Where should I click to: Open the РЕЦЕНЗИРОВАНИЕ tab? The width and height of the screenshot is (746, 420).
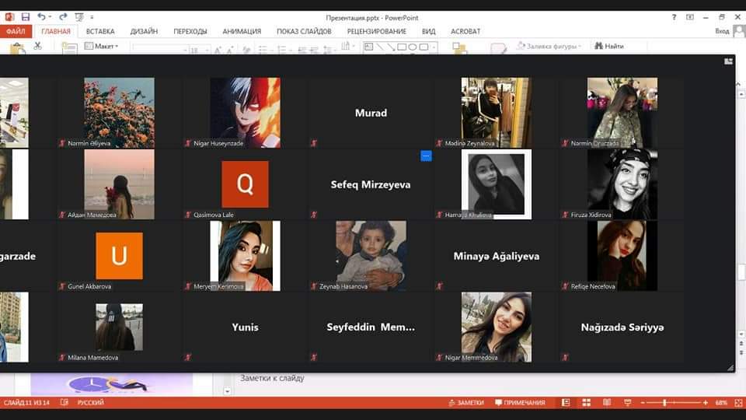click(376, 31)
